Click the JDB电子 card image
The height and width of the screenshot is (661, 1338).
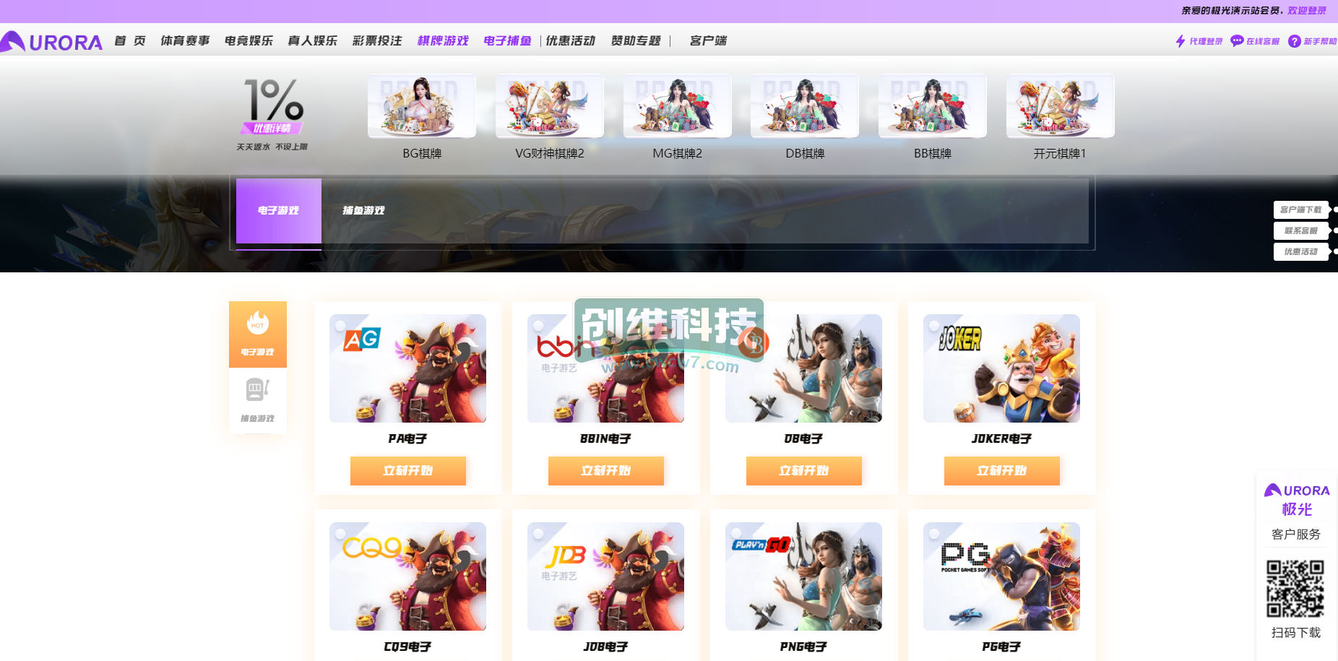coord(605,576)
